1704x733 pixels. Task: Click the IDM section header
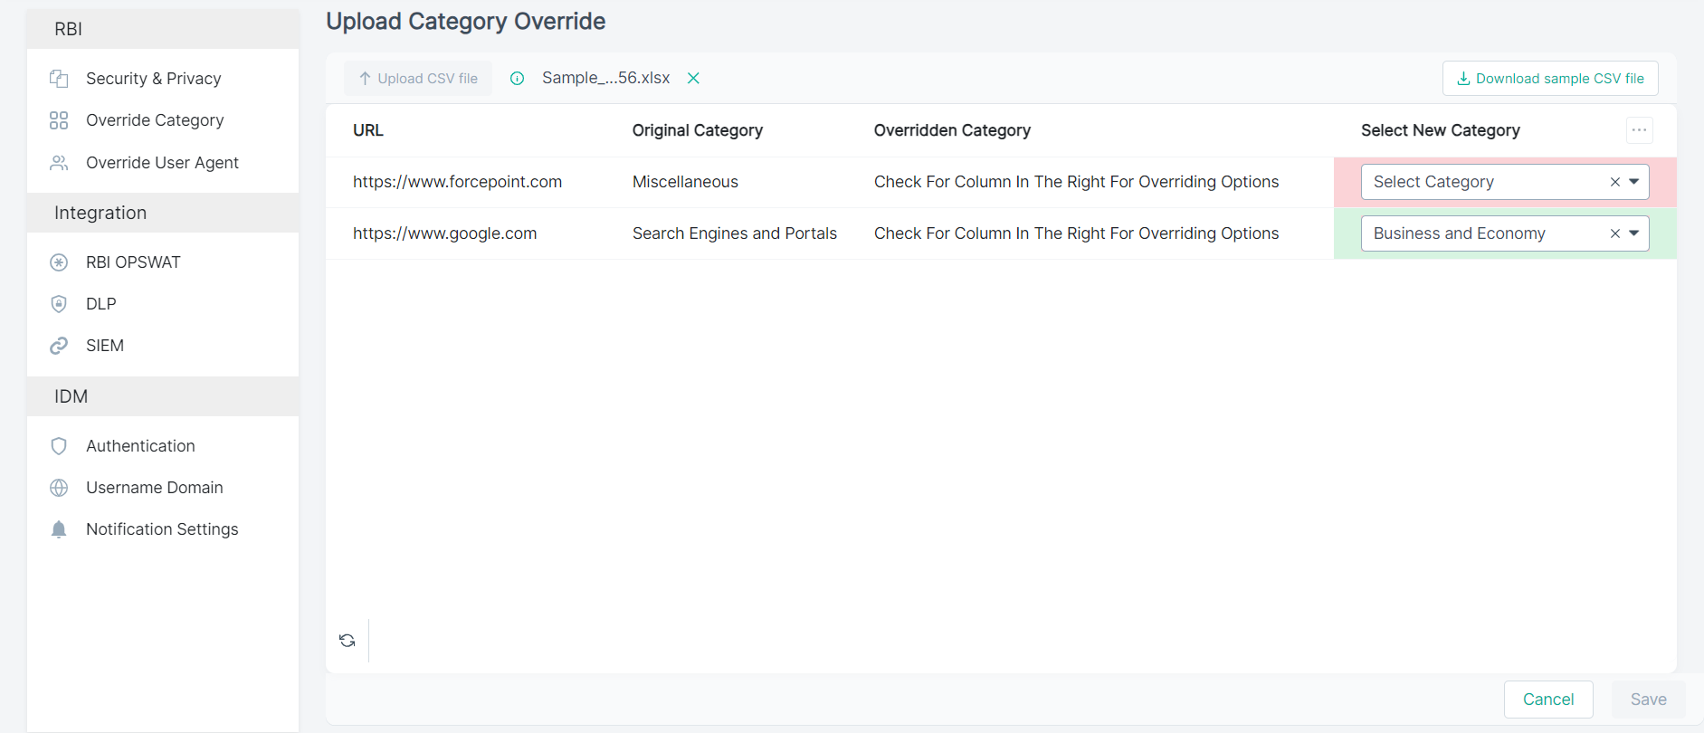(163, 396)
